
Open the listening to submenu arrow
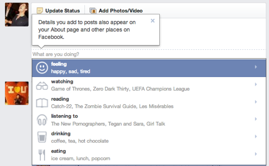click(256, 119)
